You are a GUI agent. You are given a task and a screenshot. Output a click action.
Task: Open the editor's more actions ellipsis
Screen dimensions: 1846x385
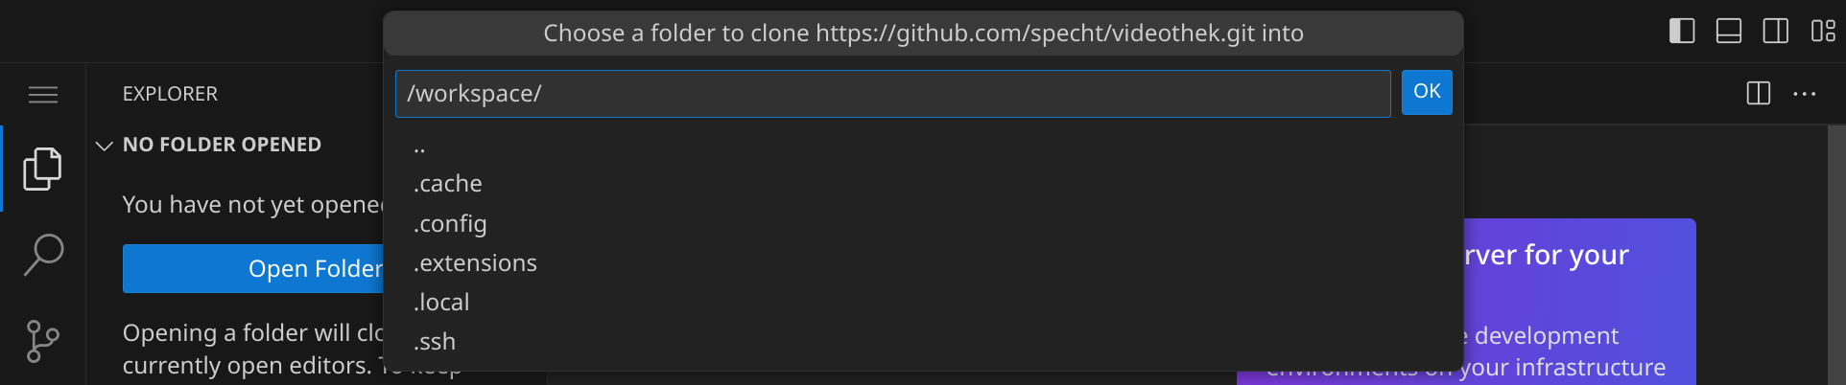(1805, 94)
